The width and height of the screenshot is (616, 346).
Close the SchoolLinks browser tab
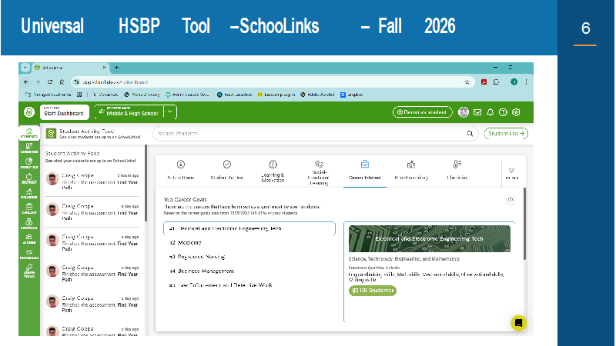104,68
